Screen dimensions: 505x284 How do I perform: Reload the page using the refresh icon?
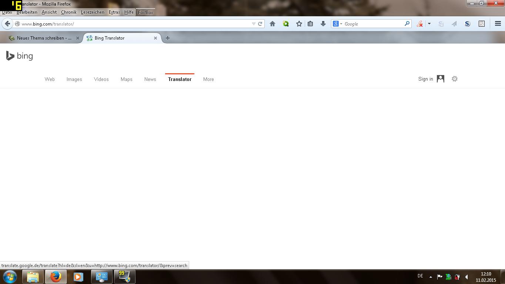[x=260, y=24]
